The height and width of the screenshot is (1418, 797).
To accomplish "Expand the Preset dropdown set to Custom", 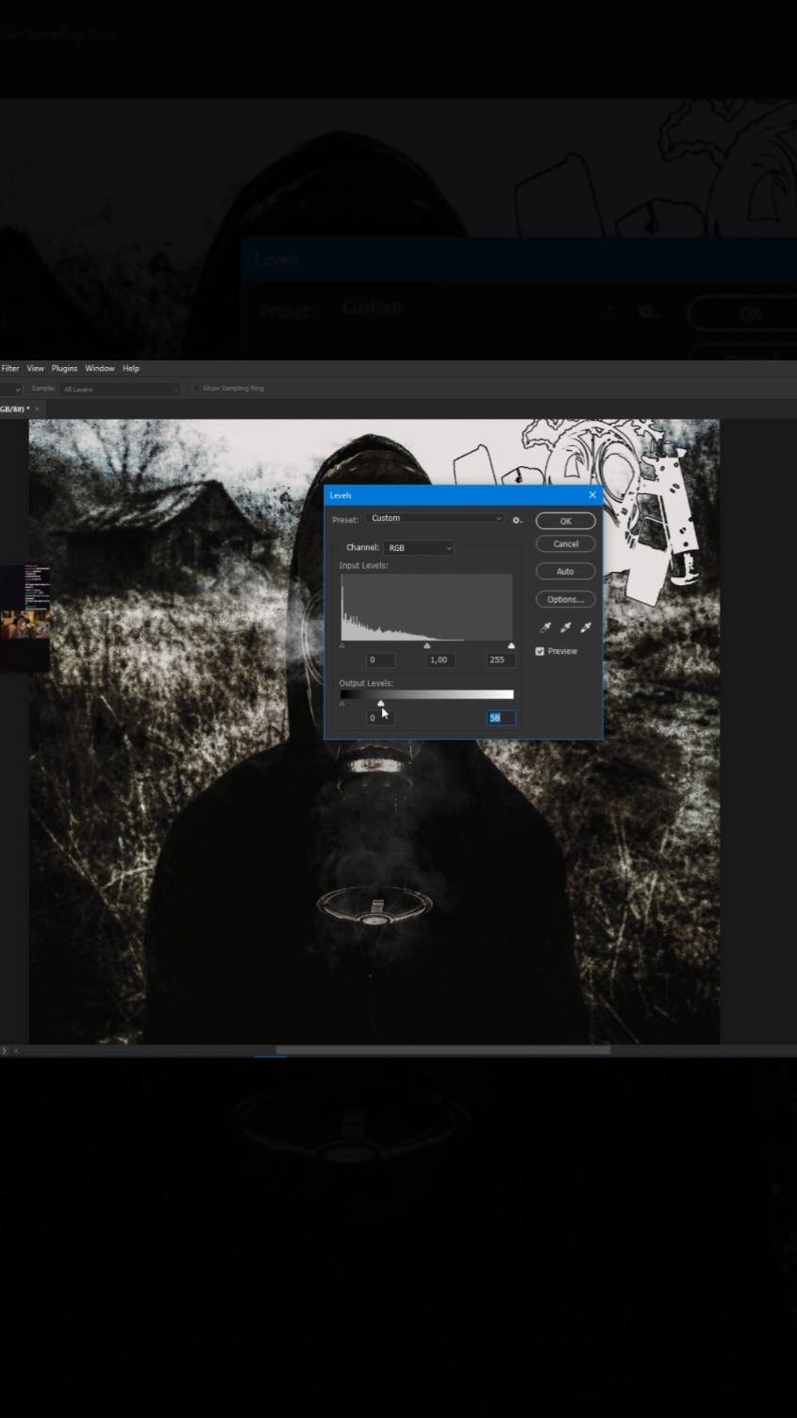I will click(x=435, y=518).
